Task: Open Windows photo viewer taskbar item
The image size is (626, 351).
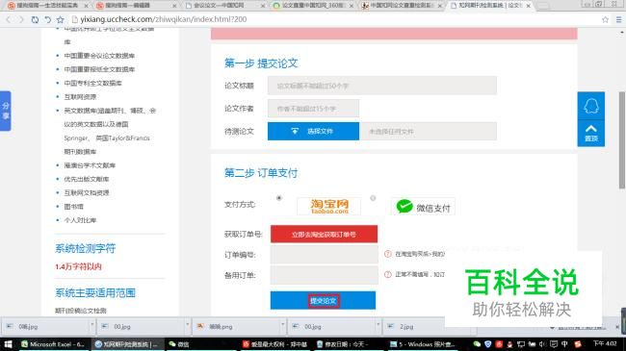Action: 422,344
